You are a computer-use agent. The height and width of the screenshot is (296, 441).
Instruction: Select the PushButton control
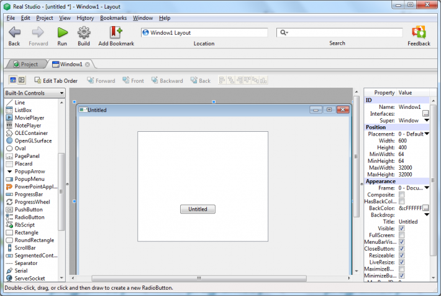[x=29, y=210]
